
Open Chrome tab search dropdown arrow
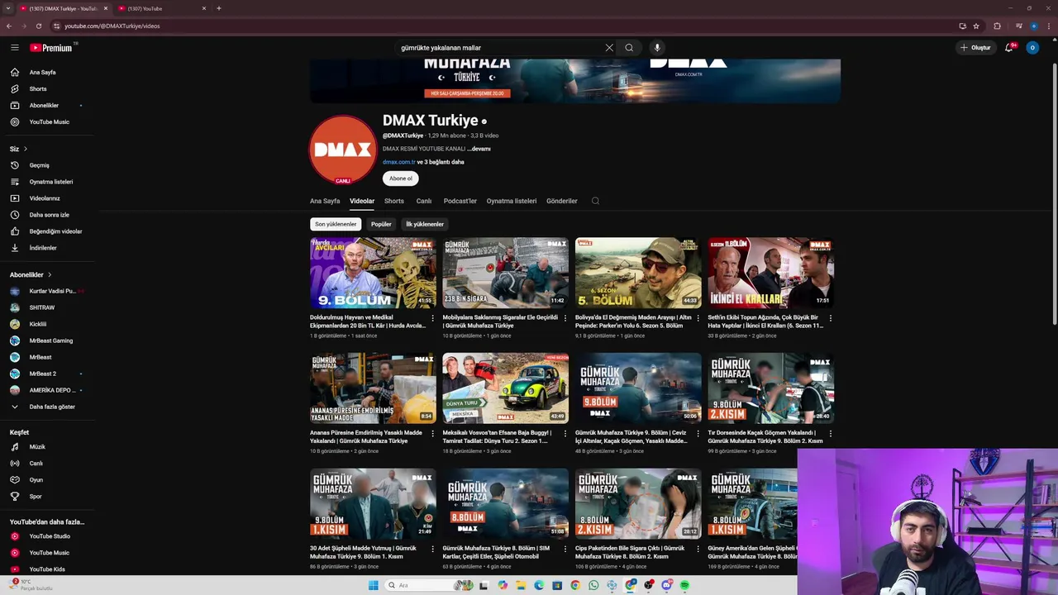coord(8,8)
